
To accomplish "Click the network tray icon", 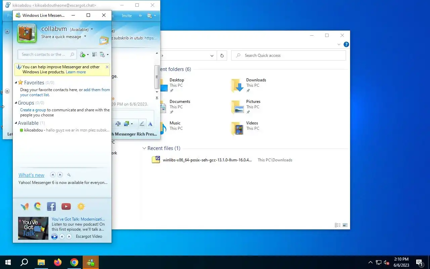I will 379,263.
